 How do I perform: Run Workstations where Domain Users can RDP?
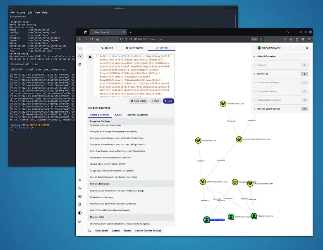pyautogui.click(x=110, y=158)
